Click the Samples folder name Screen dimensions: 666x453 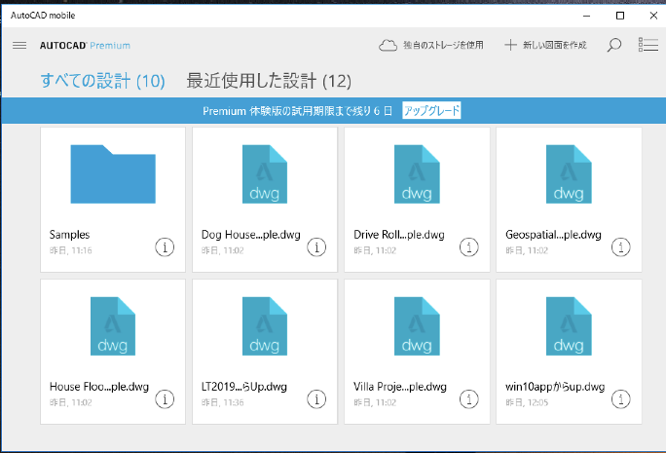[70, 235]
